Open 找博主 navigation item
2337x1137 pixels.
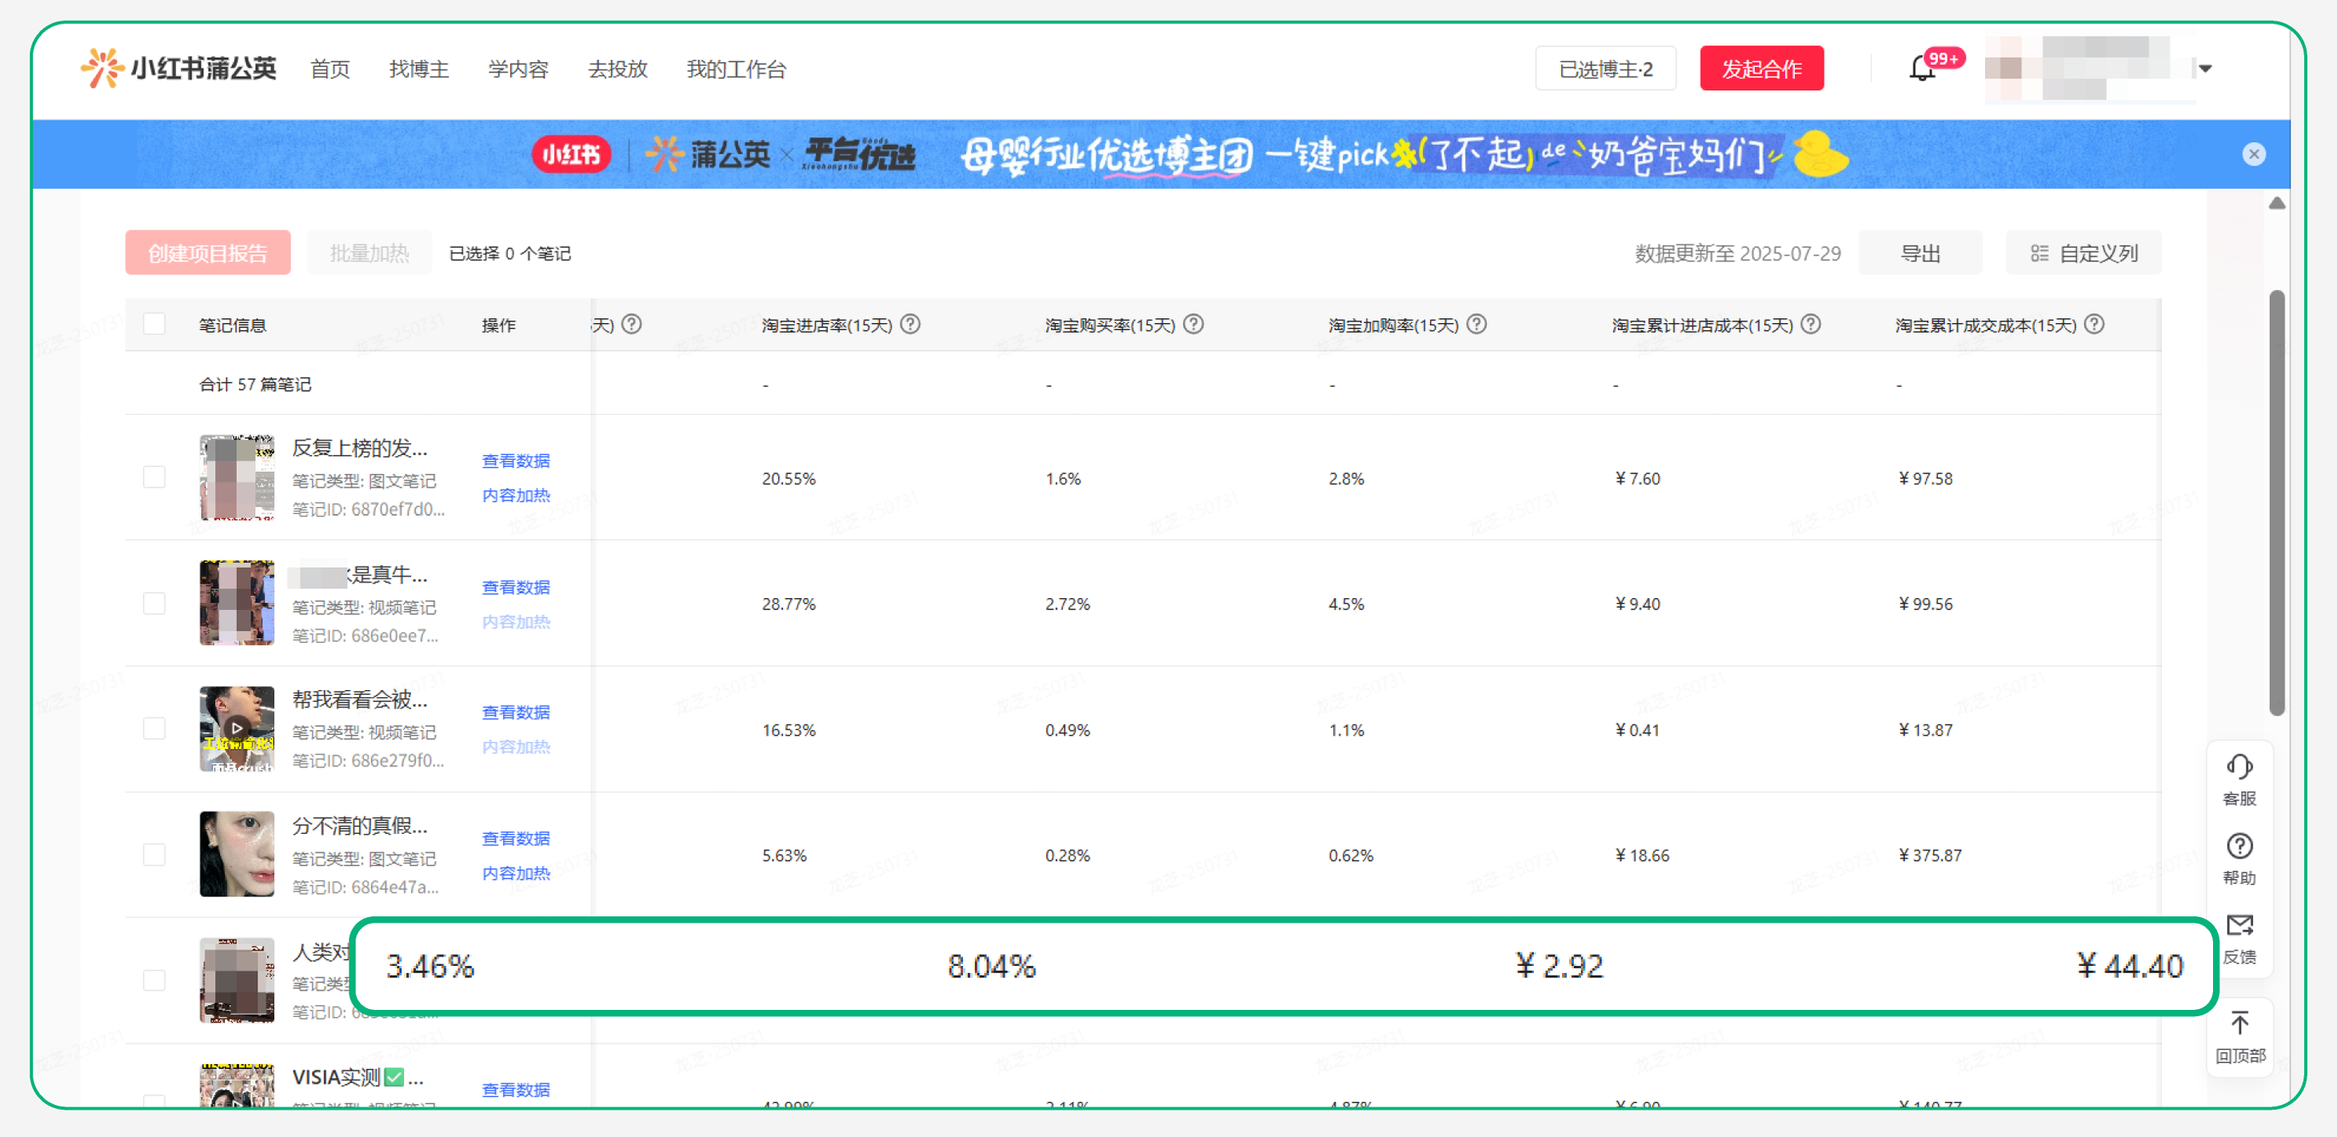point(419,69)
